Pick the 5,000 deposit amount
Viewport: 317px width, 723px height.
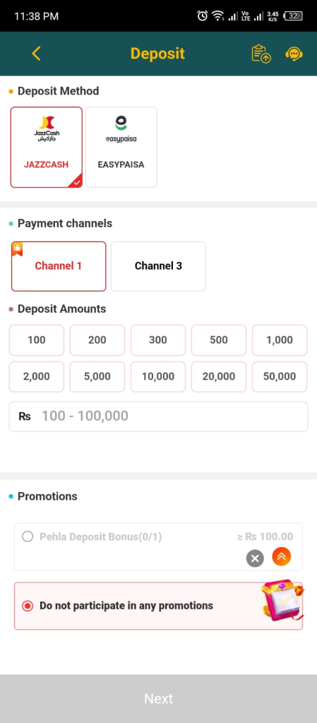coord(97,376)
